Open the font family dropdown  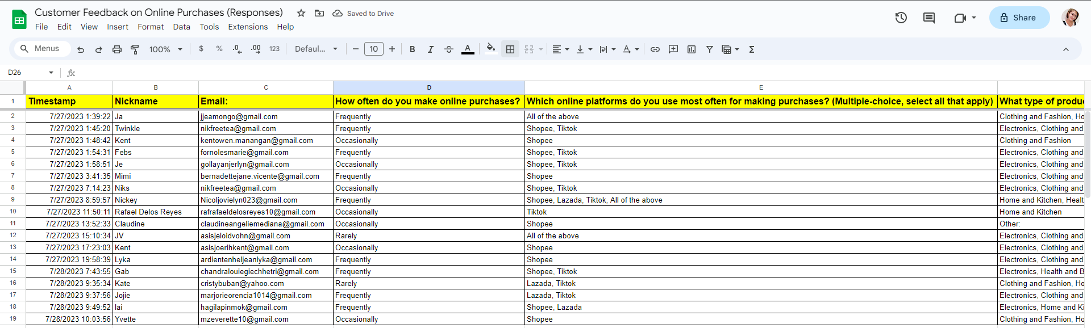click(316, 49)
